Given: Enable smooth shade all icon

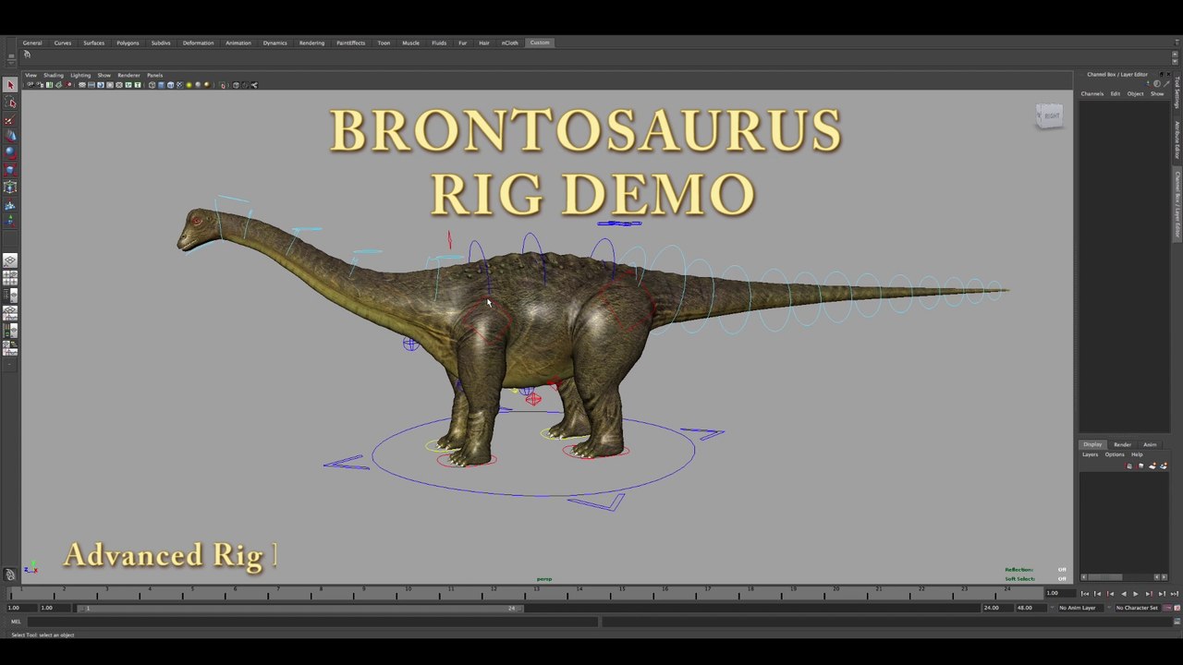Looking at the screenshot, I should [x=162, y=85].
